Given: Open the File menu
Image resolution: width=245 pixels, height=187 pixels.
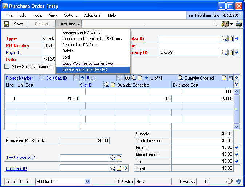Looking at the screenshot, I should point(9,15).
